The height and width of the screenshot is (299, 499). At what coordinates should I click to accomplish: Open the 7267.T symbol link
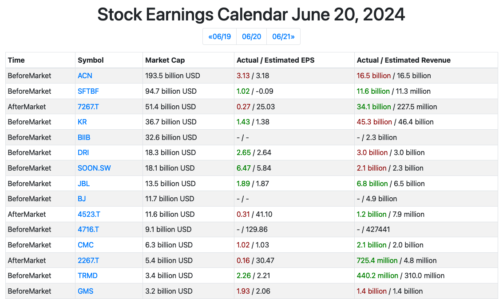tap(88, 107)
